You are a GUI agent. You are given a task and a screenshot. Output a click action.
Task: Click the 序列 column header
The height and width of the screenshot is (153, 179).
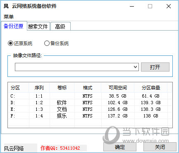[39, 88]
